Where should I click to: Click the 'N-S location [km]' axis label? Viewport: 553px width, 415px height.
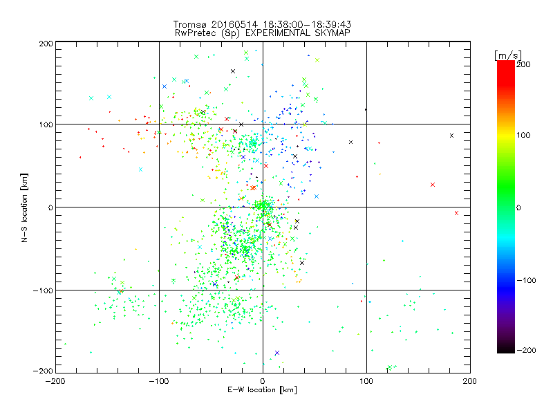[x=24, y=208]
